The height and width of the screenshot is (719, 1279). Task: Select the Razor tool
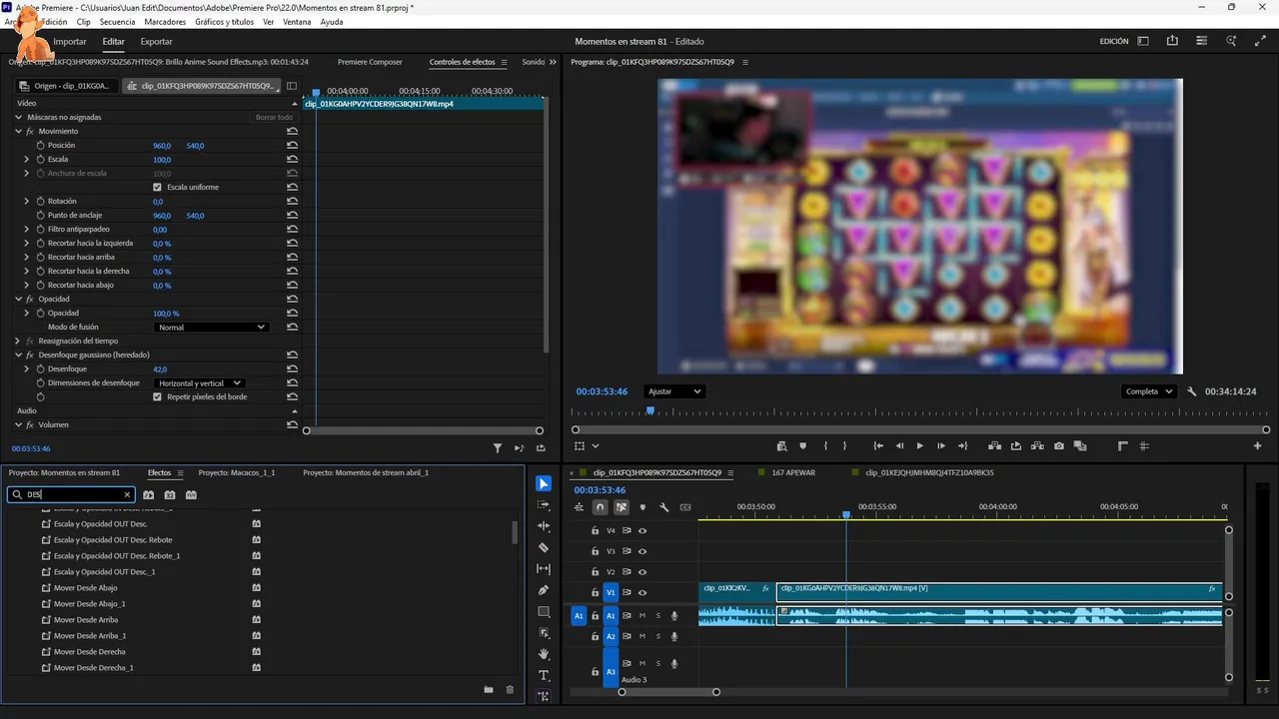tap(544, 547)
